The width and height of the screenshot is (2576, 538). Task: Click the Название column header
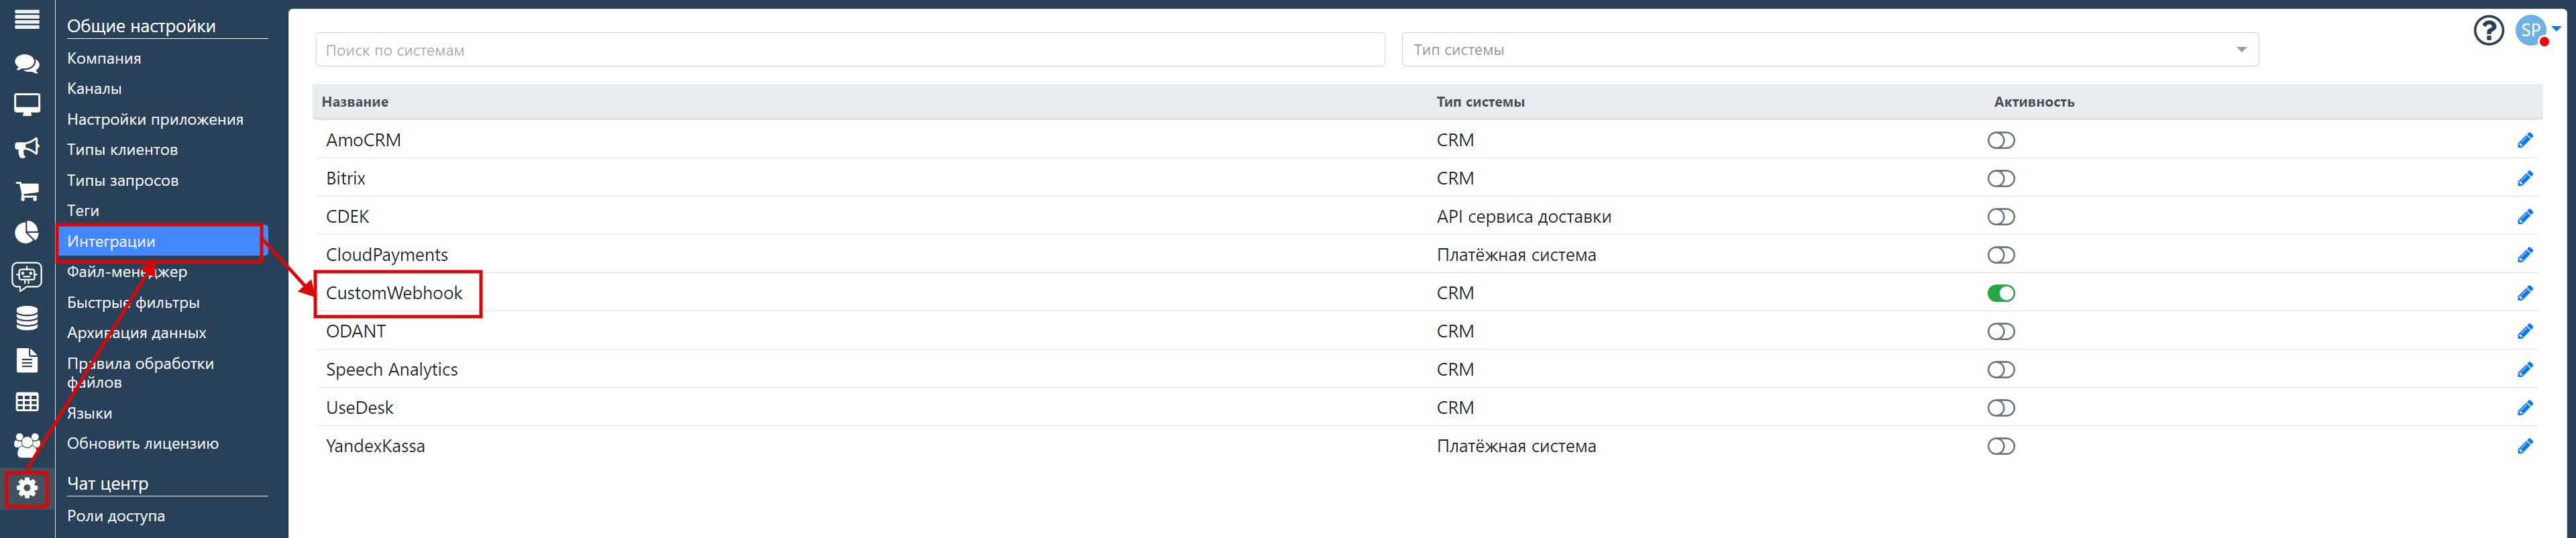[x=355, y=102]
